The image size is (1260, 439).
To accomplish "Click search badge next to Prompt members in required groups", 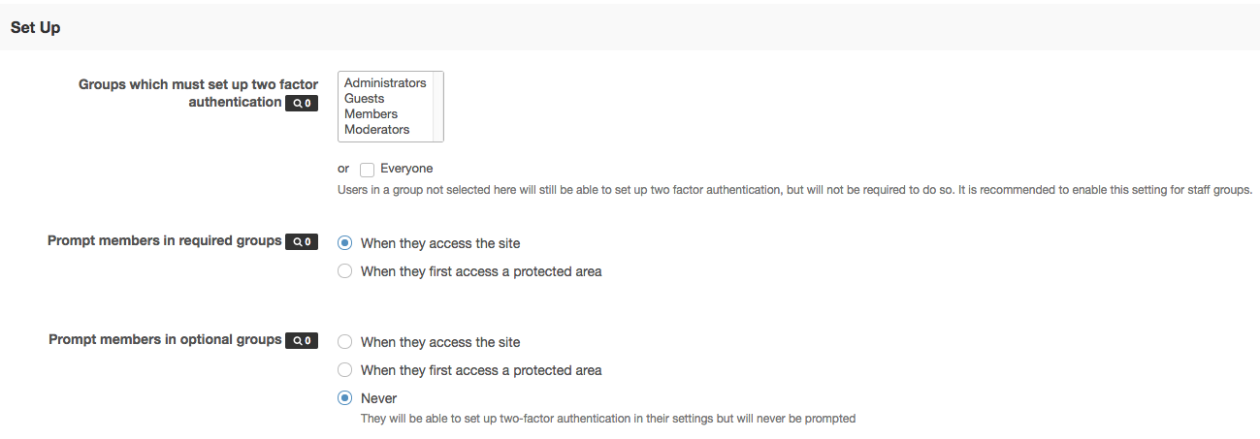I will click(x=301, y=241).
